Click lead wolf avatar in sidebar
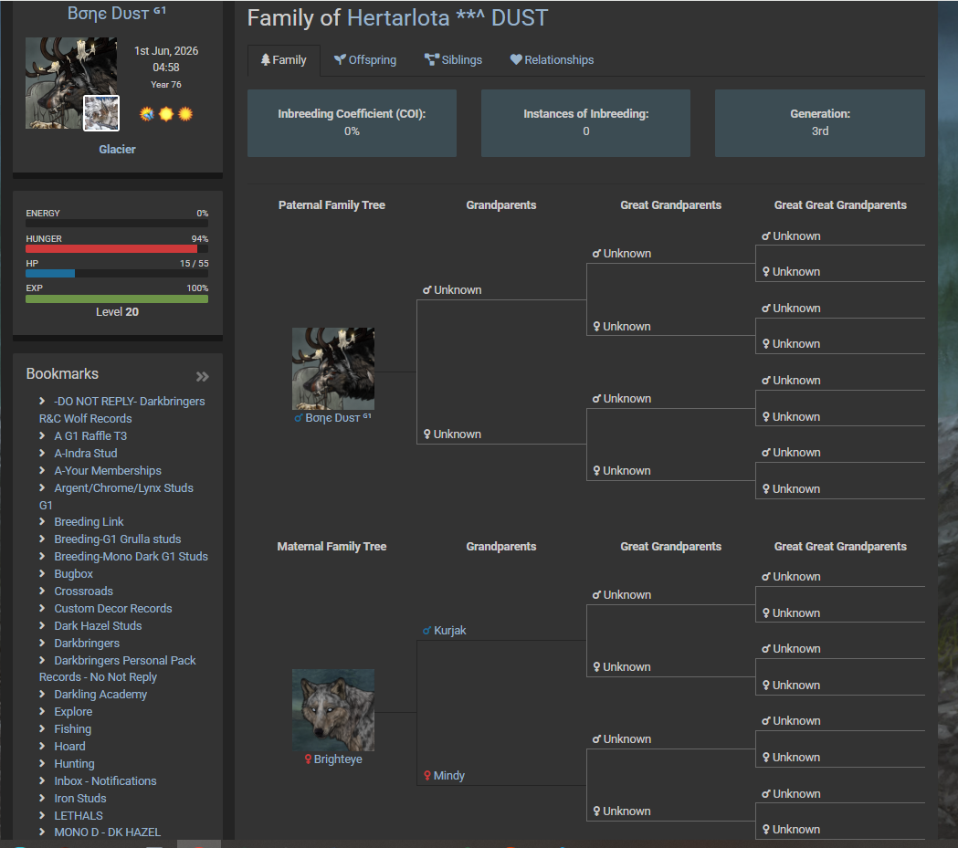Screen dimensions: 958x848 coord(71,82)
